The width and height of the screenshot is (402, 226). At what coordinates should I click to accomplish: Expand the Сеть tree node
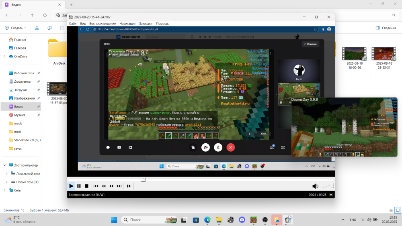(x=4, y=190)
